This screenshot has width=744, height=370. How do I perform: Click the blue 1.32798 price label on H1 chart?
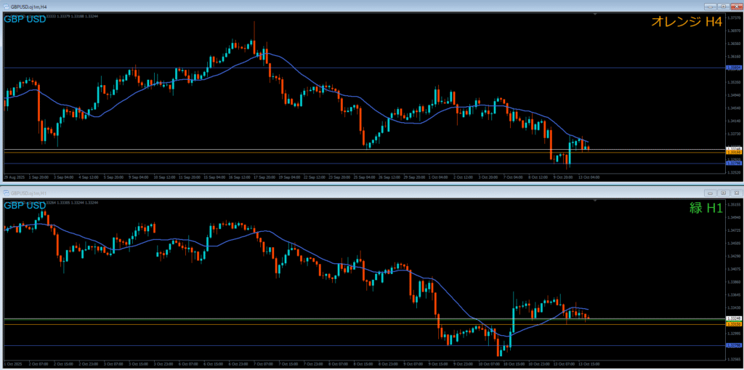[734, 345]
